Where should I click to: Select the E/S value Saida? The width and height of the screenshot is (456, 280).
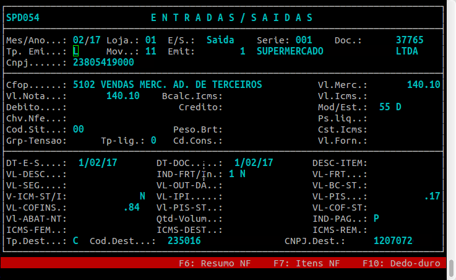click(220, 40)
